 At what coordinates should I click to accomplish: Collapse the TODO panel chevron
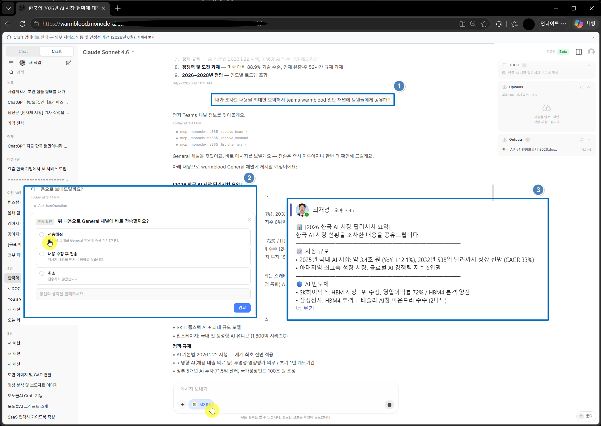point(589,65)
